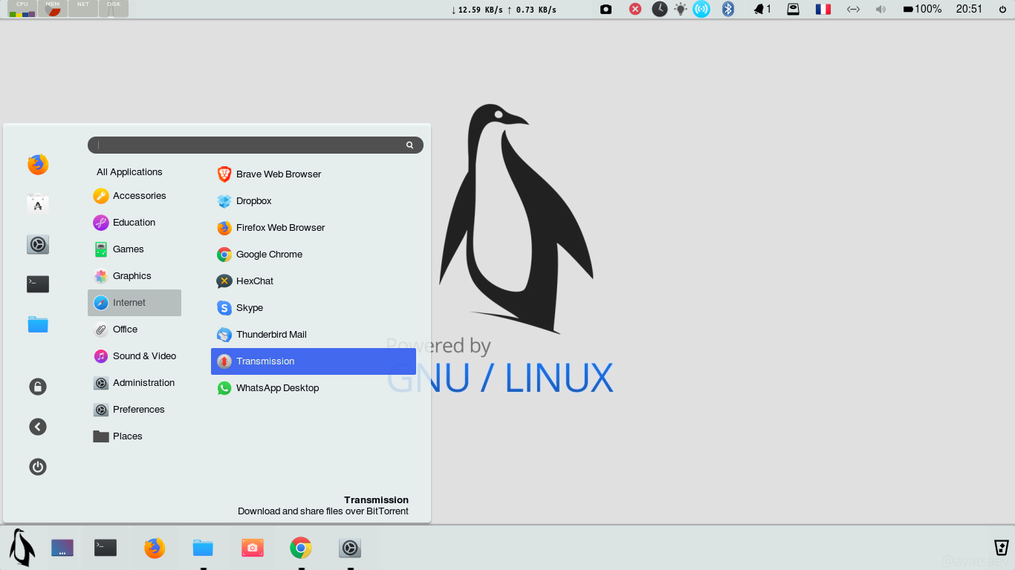Select the Places category
Image resolution: width=1015 pixels, height=570 pixels.
pyautogui.click(x=134, y=436)
